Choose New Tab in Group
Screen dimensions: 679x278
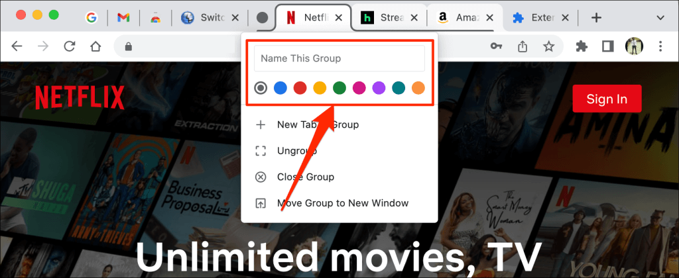click(318, 124)
